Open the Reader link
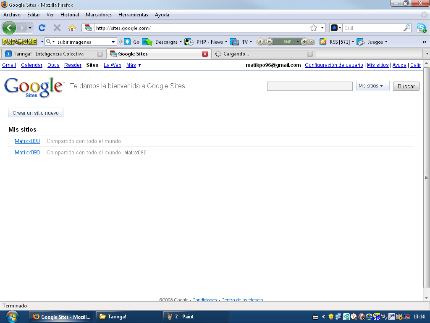This screenshot has width=430, height=323. coord(73,65)
